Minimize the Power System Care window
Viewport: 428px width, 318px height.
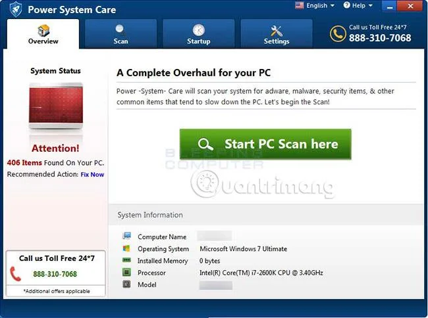pyautogui.click(x=390, y=6)
